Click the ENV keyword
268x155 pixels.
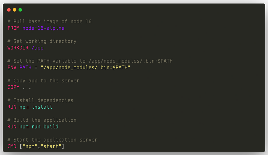[x=12, y=67]
